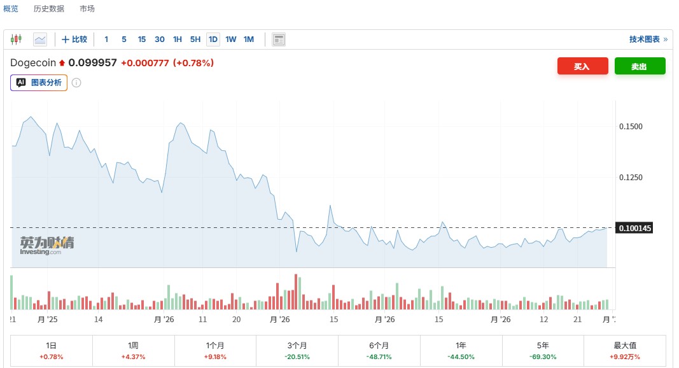Screen dimensions: 679x368
Task: Click the info icon beside 图表分析
Action: [x=76, y=83]
